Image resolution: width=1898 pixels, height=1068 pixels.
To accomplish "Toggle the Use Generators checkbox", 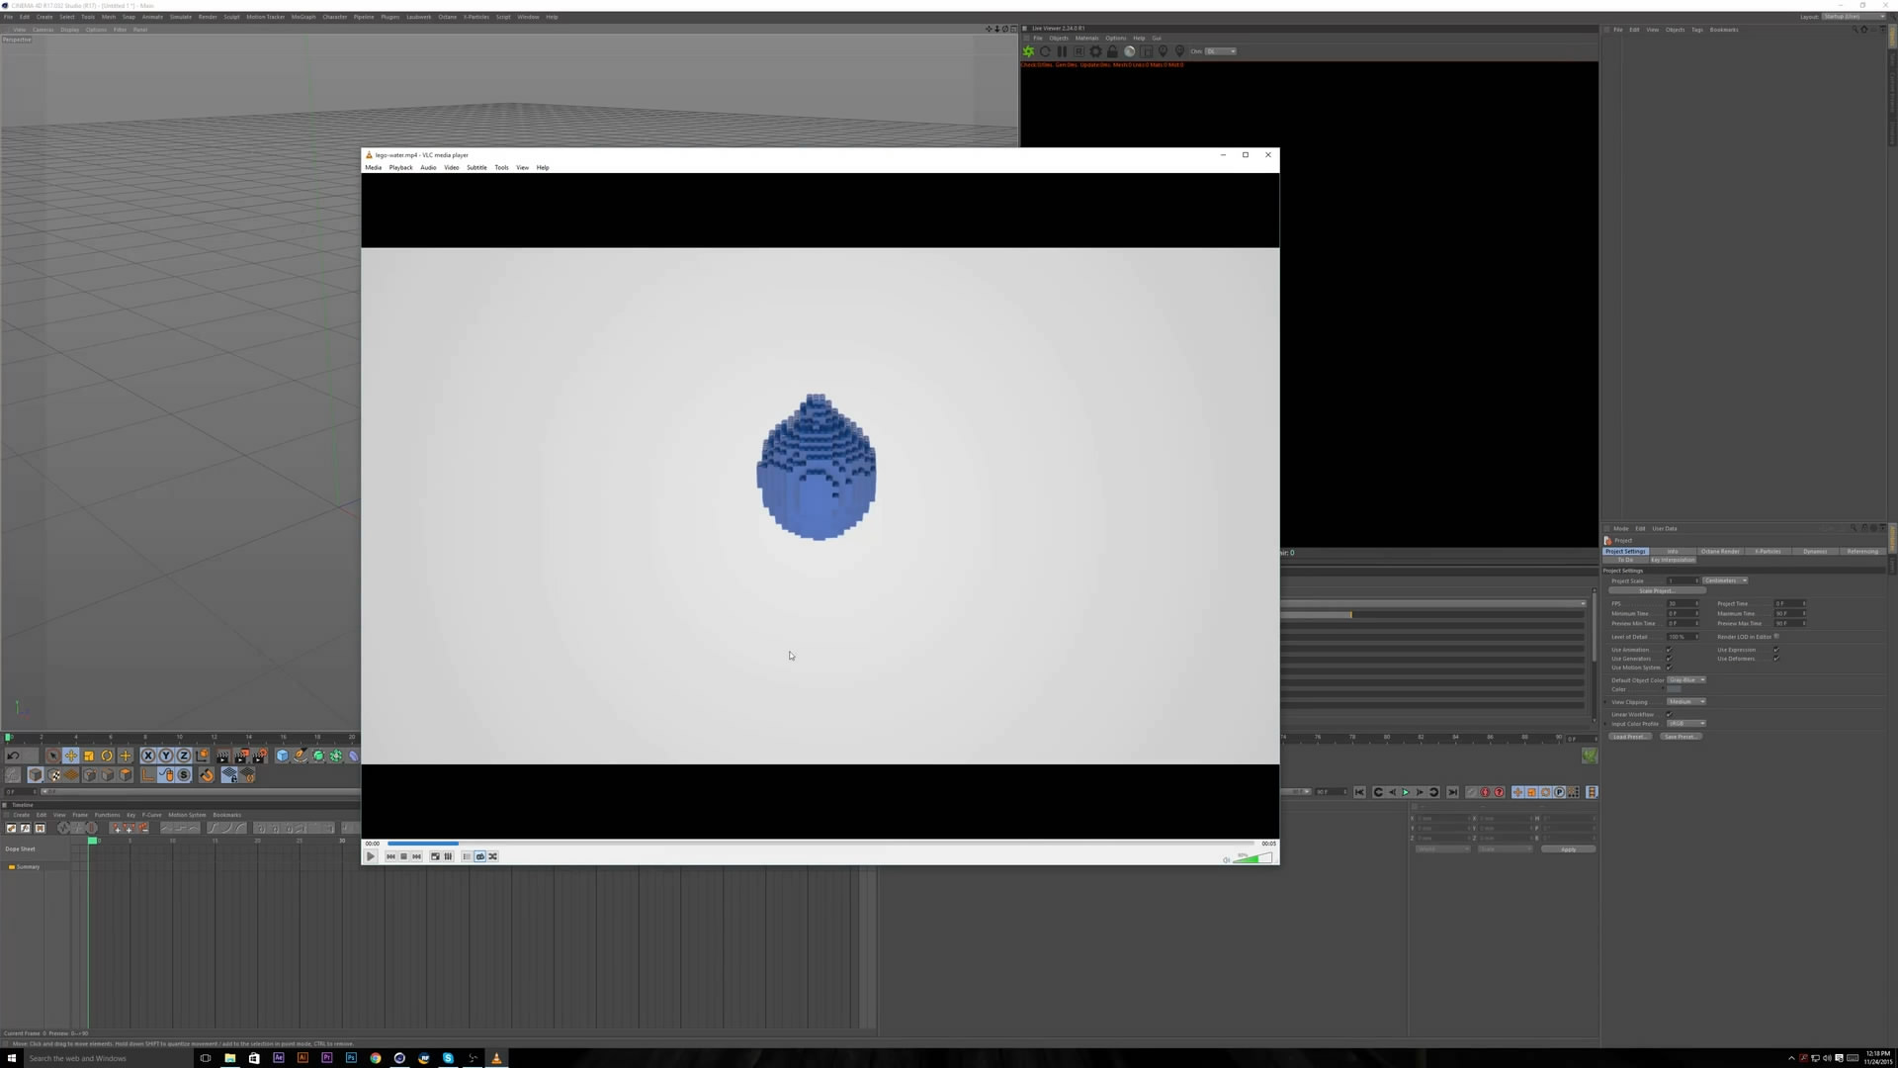I will [1669, 659].
